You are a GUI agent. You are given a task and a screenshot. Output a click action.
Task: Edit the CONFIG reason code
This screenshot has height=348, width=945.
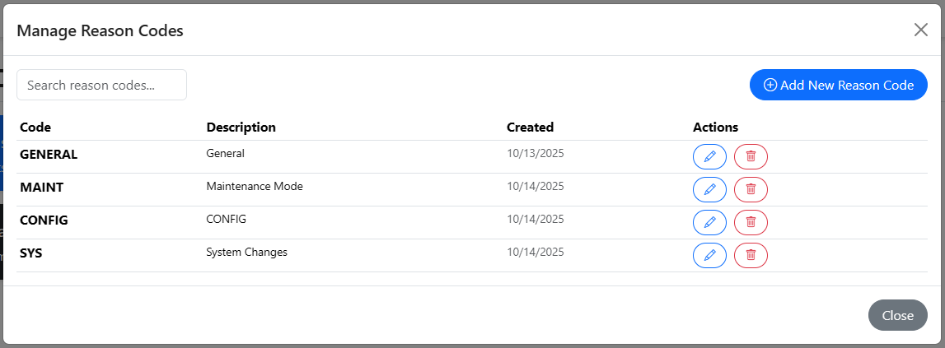tap(709, 222)
